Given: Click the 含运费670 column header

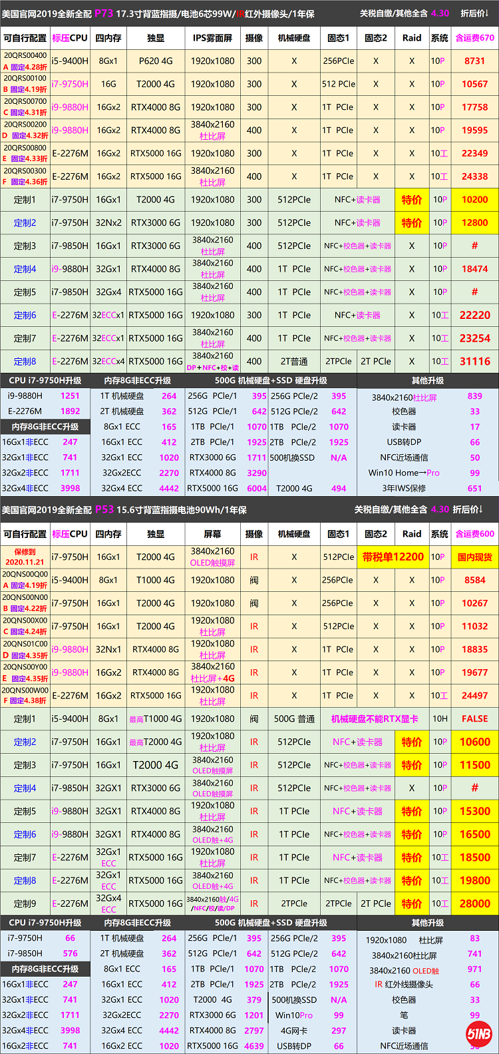Looking at the screenshot, I should pos(474,38).
